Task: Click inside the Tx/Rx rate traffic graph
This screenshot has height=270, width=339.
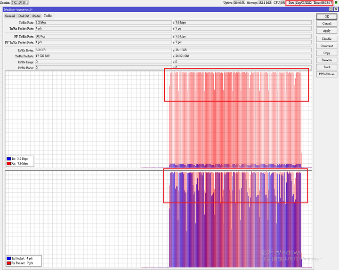Action: (x=158, y=119)
